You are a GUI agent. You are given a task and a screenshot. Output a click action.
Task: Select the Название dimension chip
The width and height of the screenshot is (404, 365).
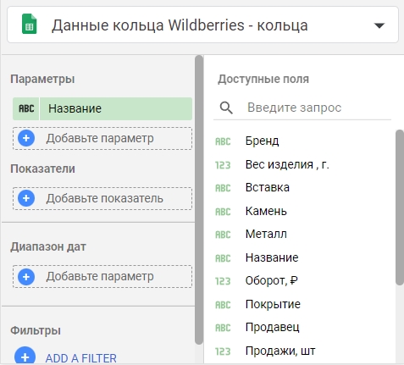102,109
